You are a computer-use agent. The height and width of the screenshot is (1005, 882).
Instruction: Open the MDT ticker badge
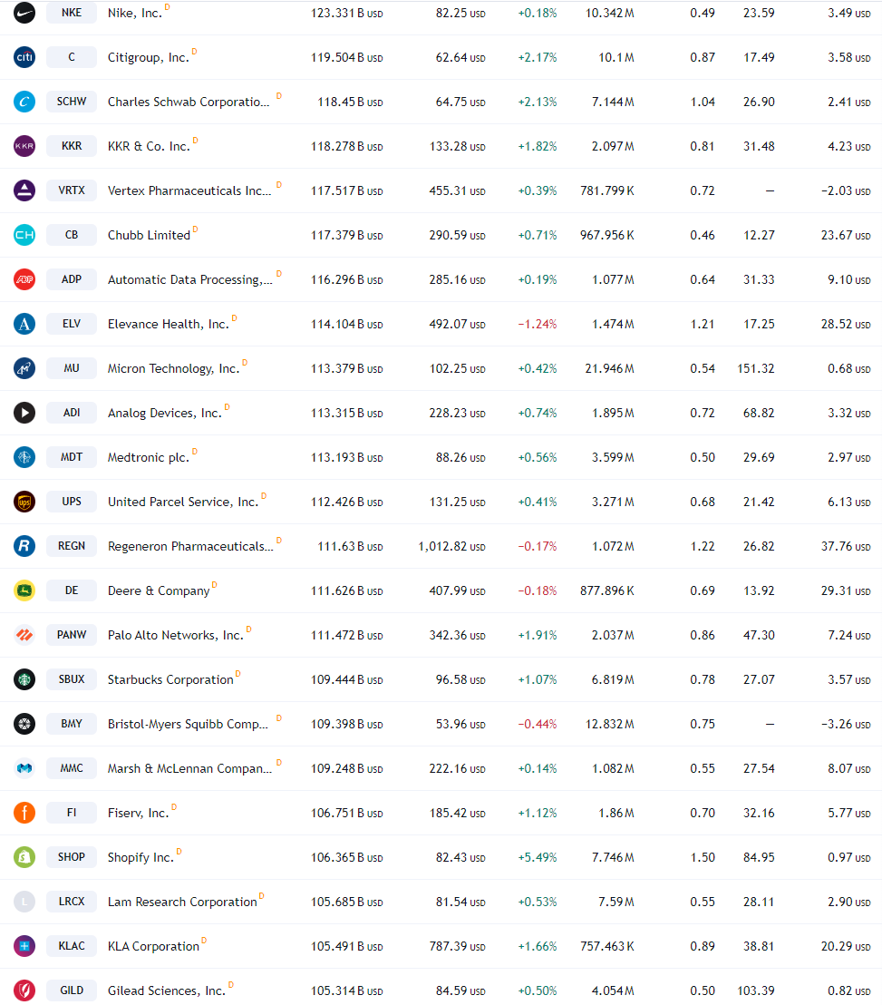72,457
